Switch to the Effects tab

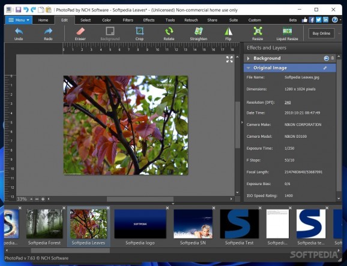coord(149,20)
